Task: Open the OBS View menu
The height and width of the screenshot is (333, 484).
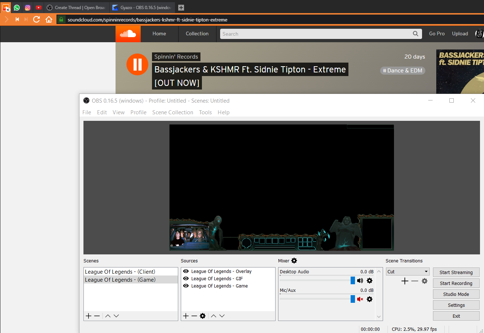Action: click(x=118, y=112)
